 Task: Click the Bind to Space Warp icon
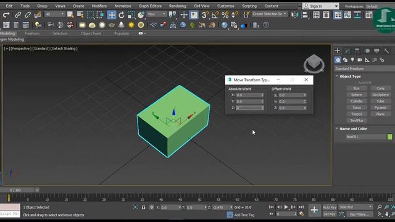[x=38, y=15]
